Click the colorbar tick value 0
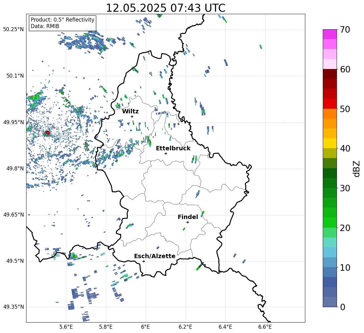364x333 pixels. tap(342, 307)
